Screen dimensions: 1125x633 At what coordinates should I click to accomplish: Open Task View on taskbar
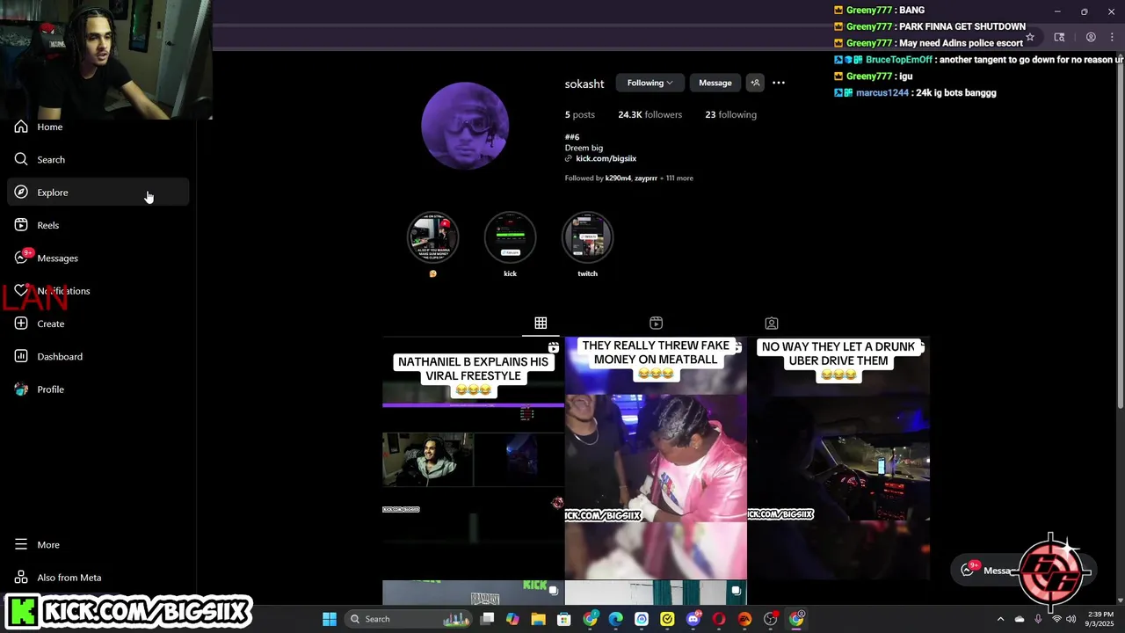point(487,619)
